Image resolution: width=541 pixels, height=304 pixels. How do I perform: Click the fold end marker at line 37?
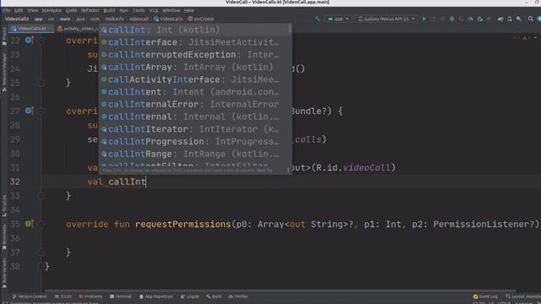[41, 252]
